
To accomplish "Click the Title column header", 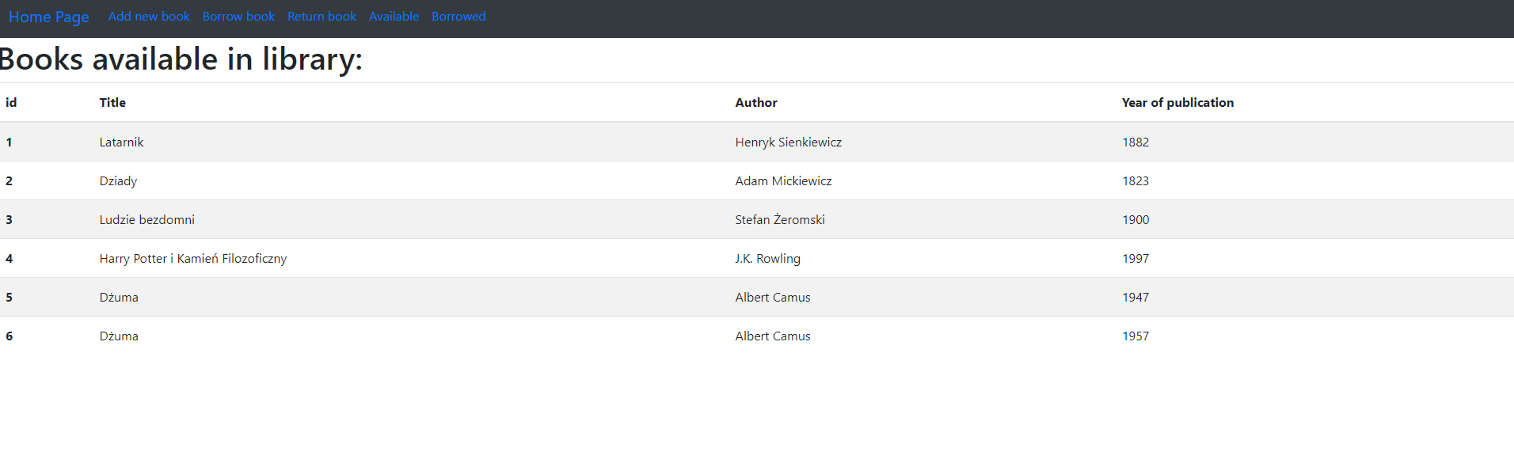I will click(x=112, y=102).
